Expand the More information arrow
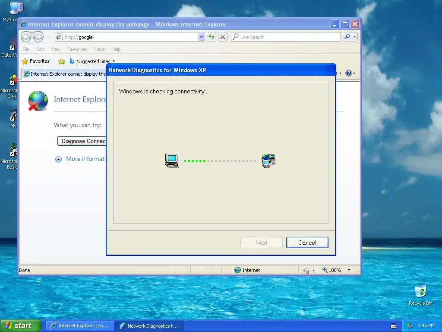Image resolution: width=442 pixels, height=332 pixels. (58, 159)
